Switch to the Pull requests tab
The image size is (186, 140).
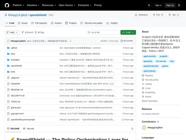pos(39,23)
